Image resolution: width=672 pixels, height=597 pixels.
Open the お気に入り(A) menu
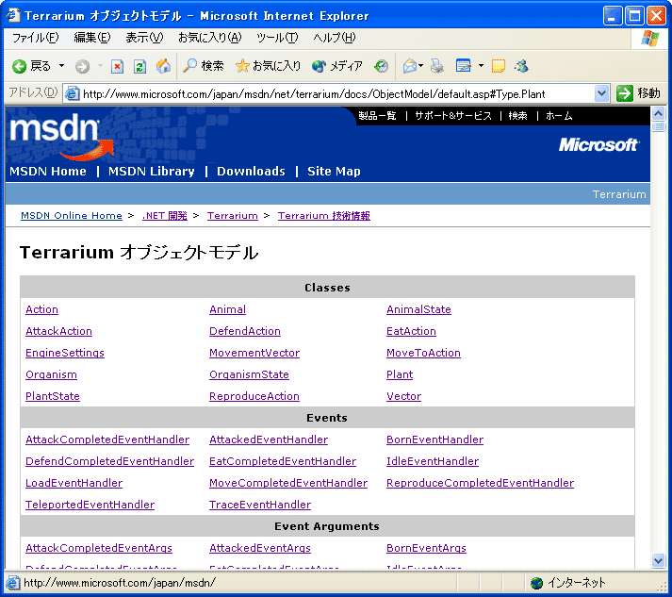[x=210, y=38]
